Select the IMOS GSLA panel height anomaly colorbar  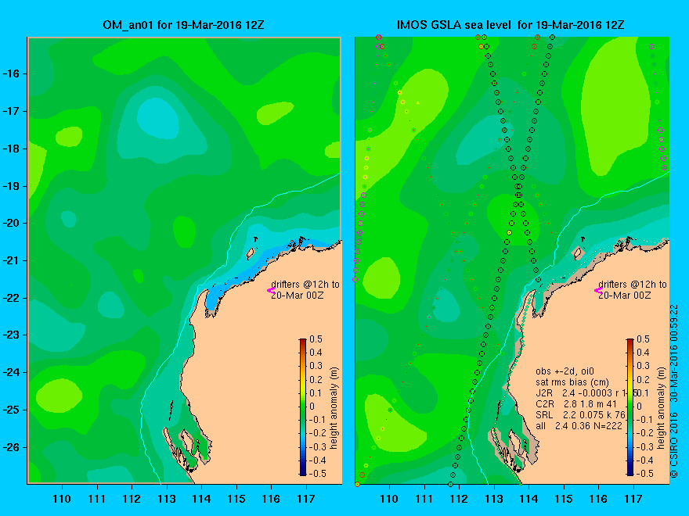(630, 407)
